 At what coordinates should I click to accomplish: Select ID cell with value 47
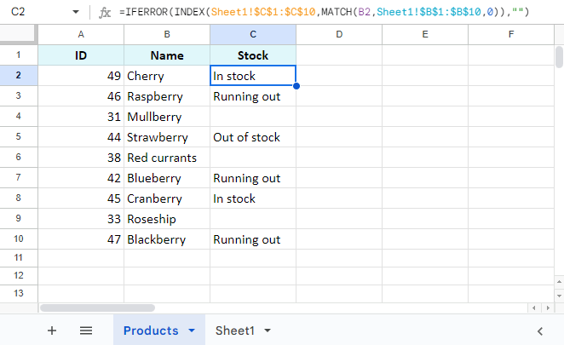(81, 239)
